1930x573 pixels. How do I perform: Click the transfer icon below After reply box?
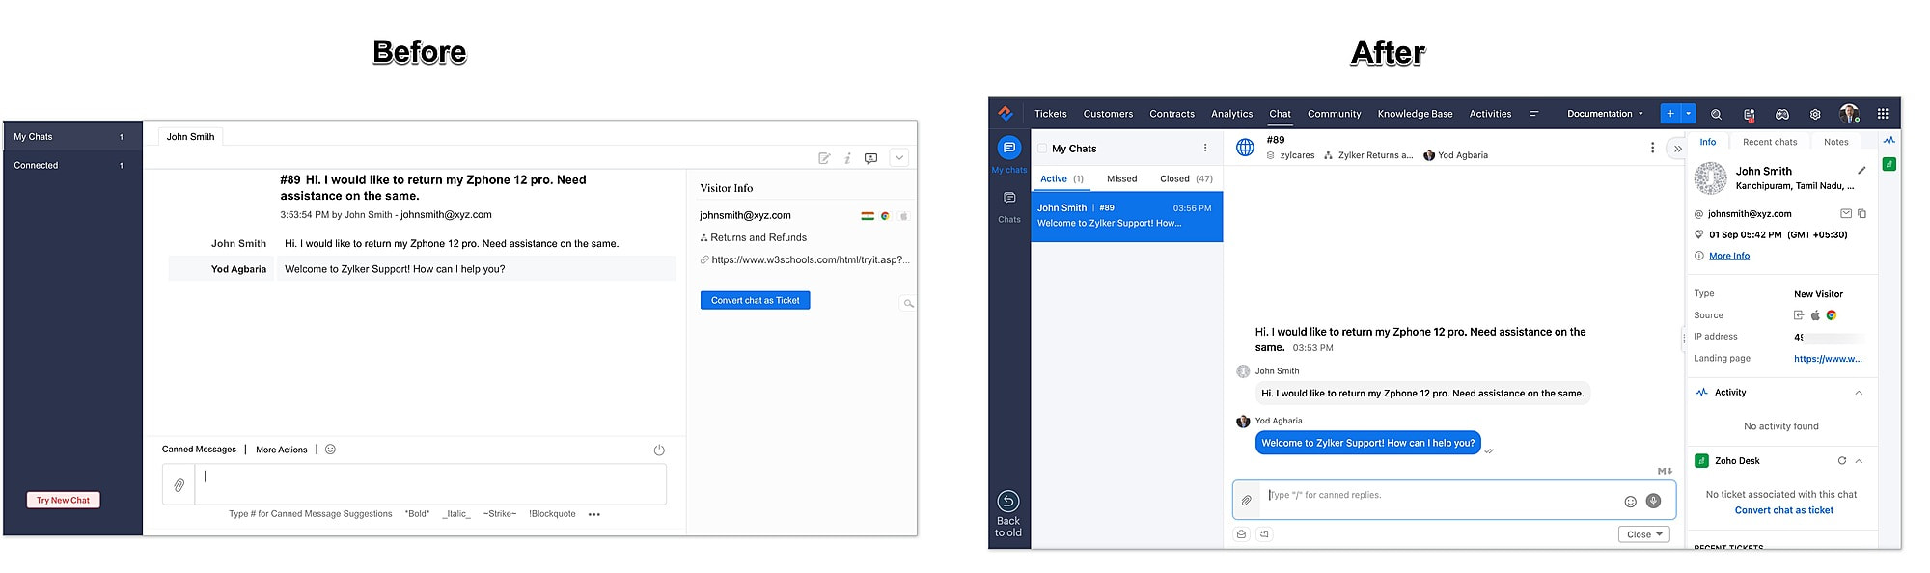(1264, 534)
